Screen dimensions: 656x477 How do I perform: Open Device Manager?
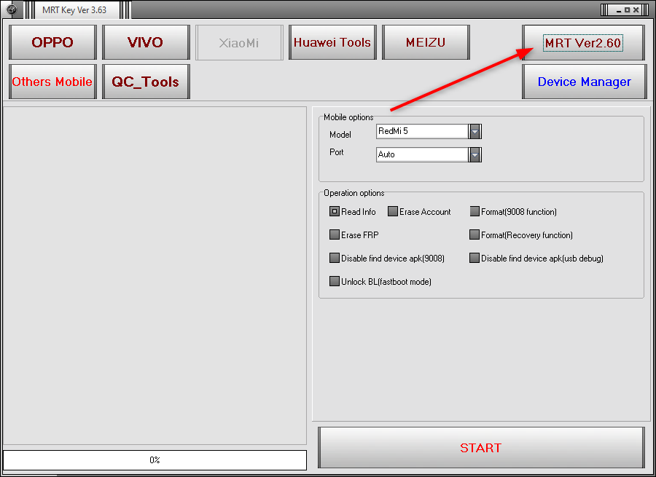[x=584, y=82]
